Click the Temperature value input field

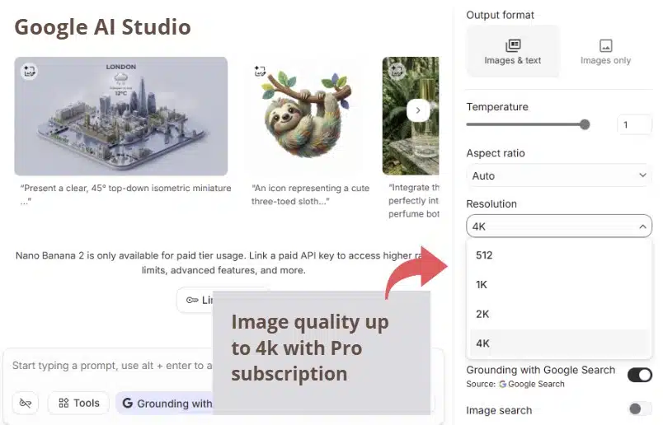point(634,125)
